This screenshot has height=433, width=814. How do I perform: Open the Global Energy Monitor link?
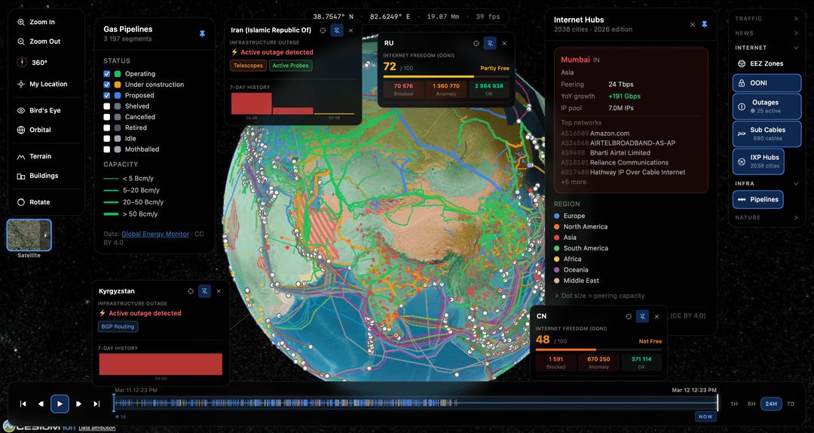(155, 235)
